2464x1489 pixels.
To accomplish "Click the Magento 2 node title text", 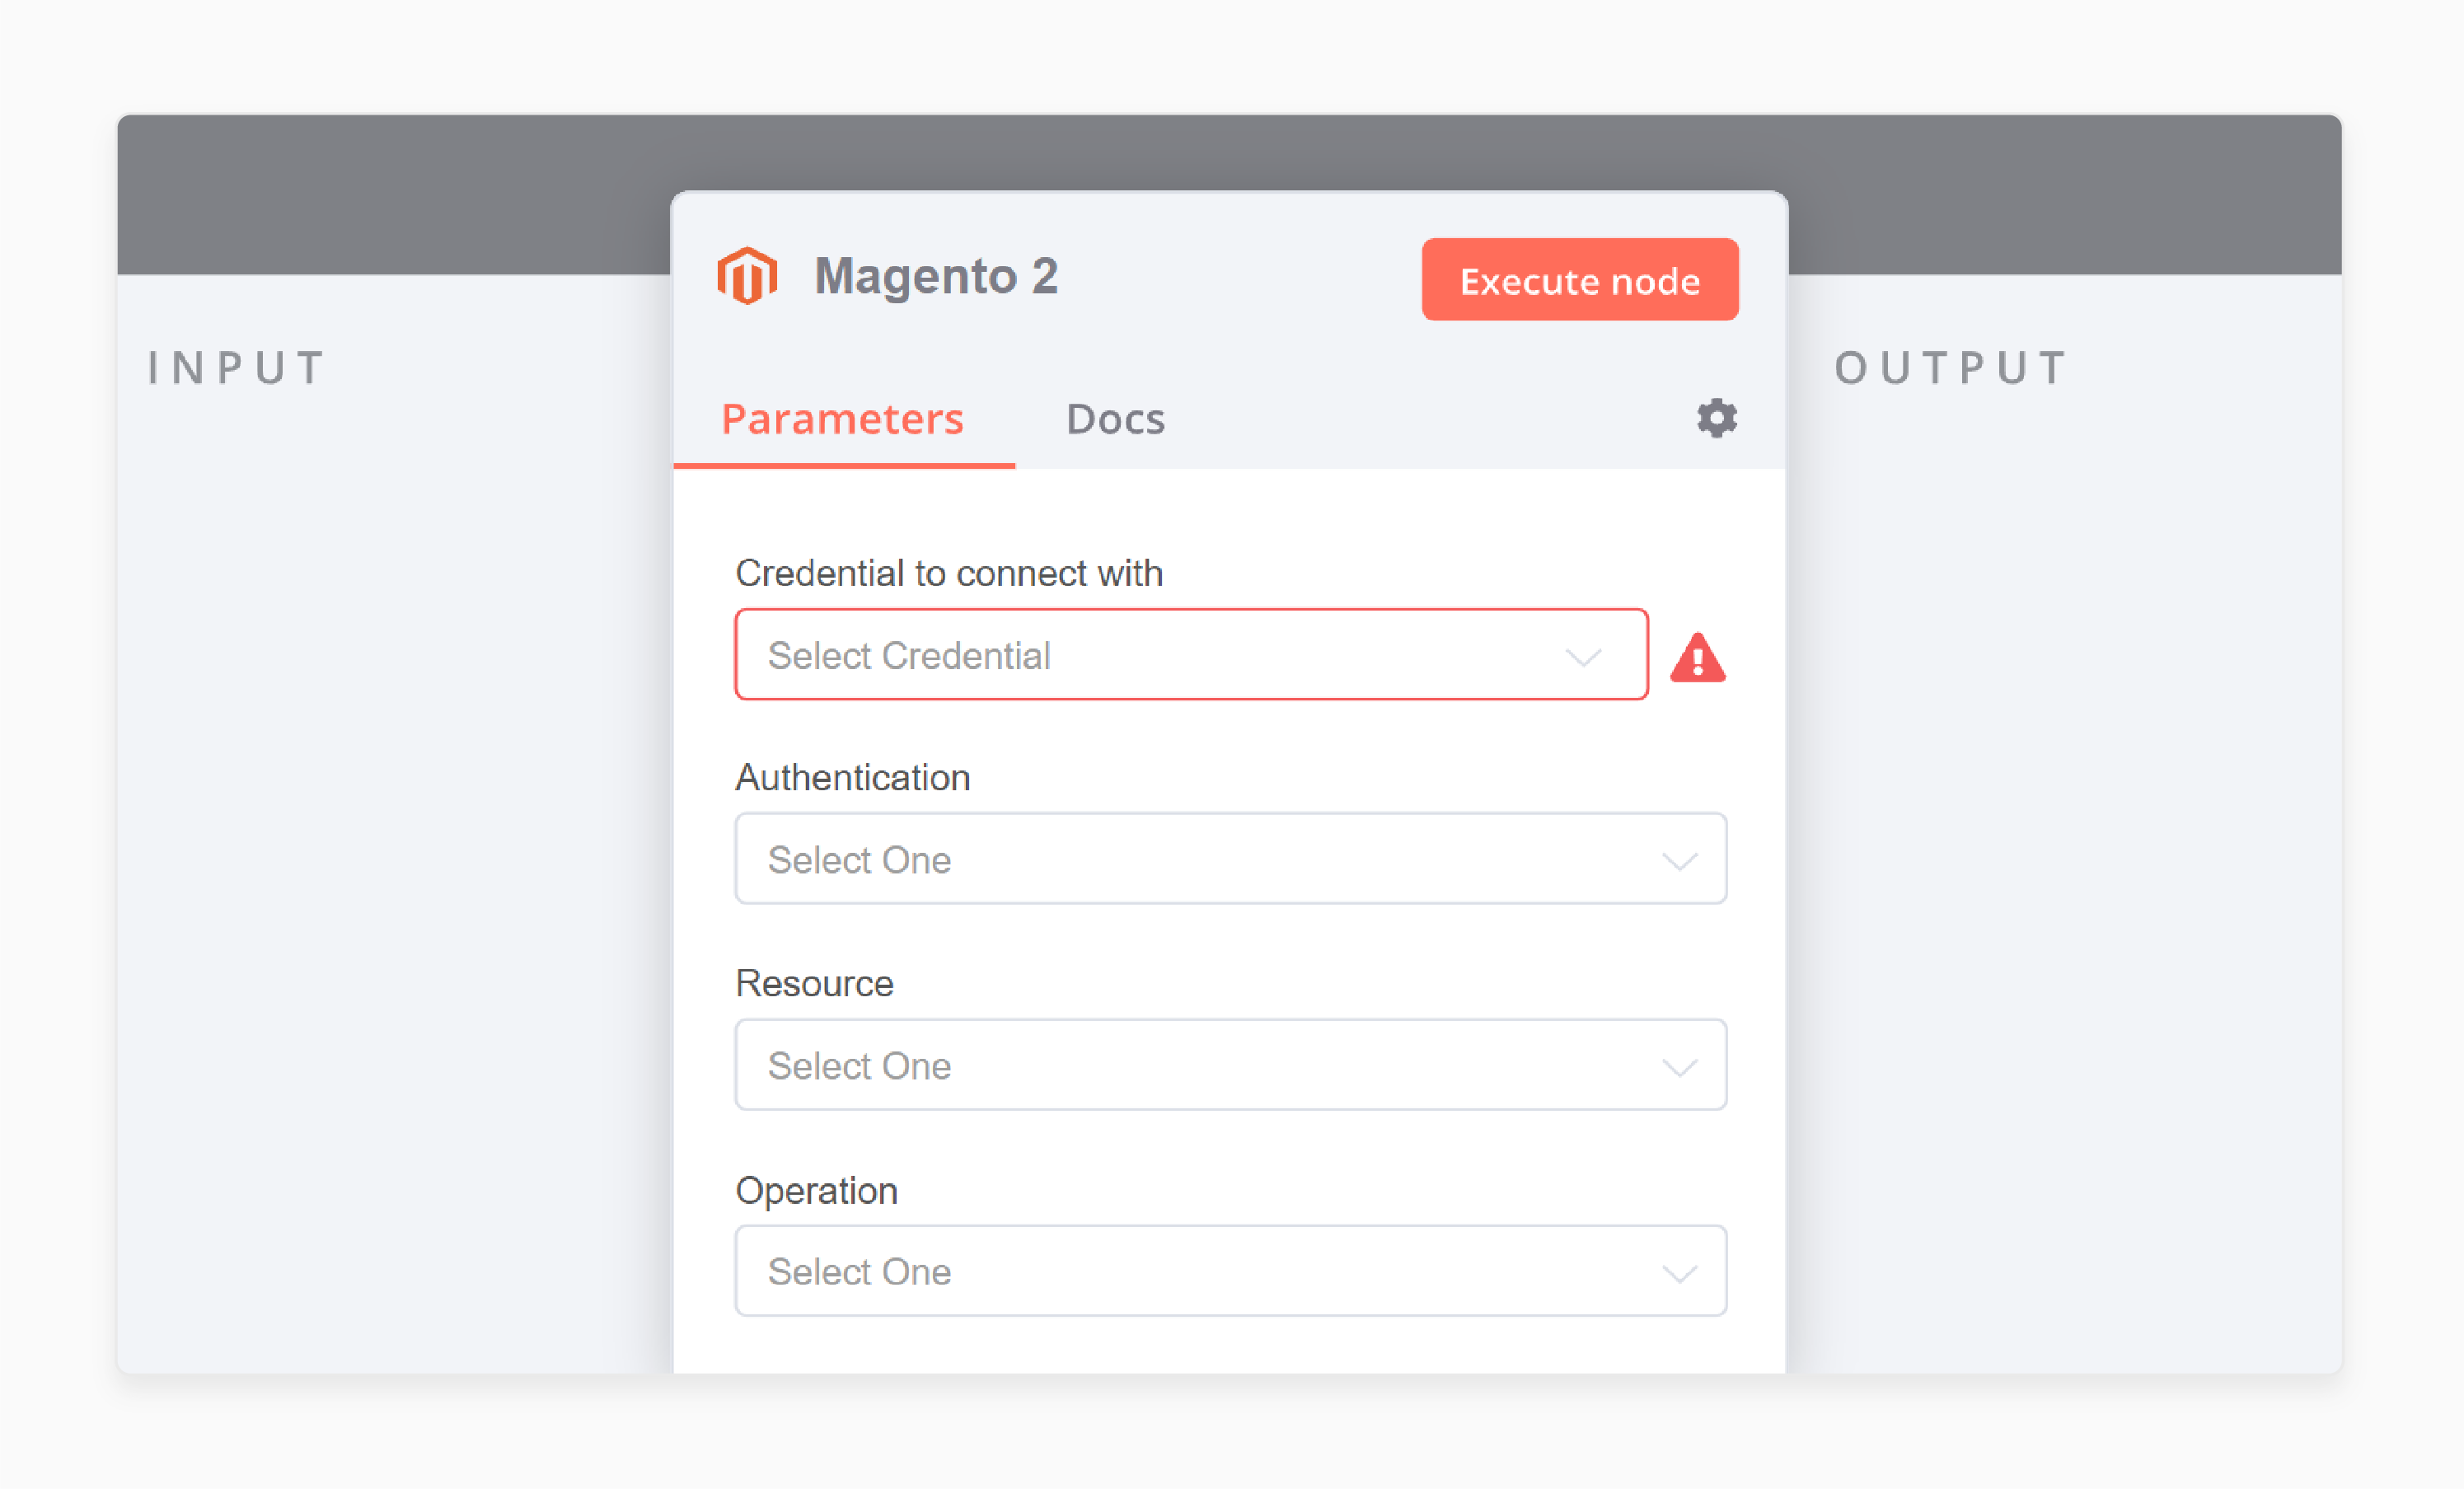I will point(936,276).
